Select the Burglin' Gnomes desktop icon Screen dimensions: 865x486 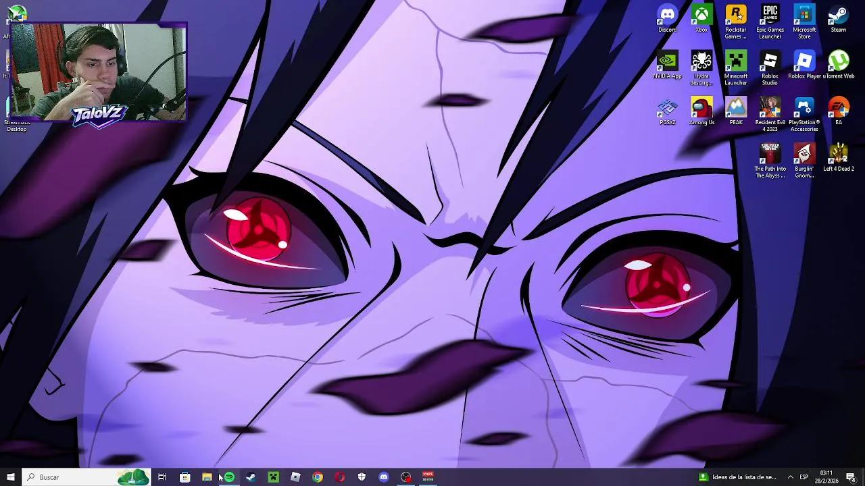coord(804,161)
